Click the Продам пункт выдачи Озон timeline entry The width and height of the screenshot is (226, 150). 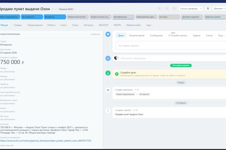(x=129, y=114)
